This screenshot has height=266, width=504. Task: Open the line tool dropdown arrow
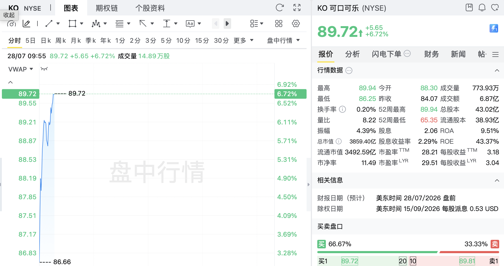click(58, 24)
